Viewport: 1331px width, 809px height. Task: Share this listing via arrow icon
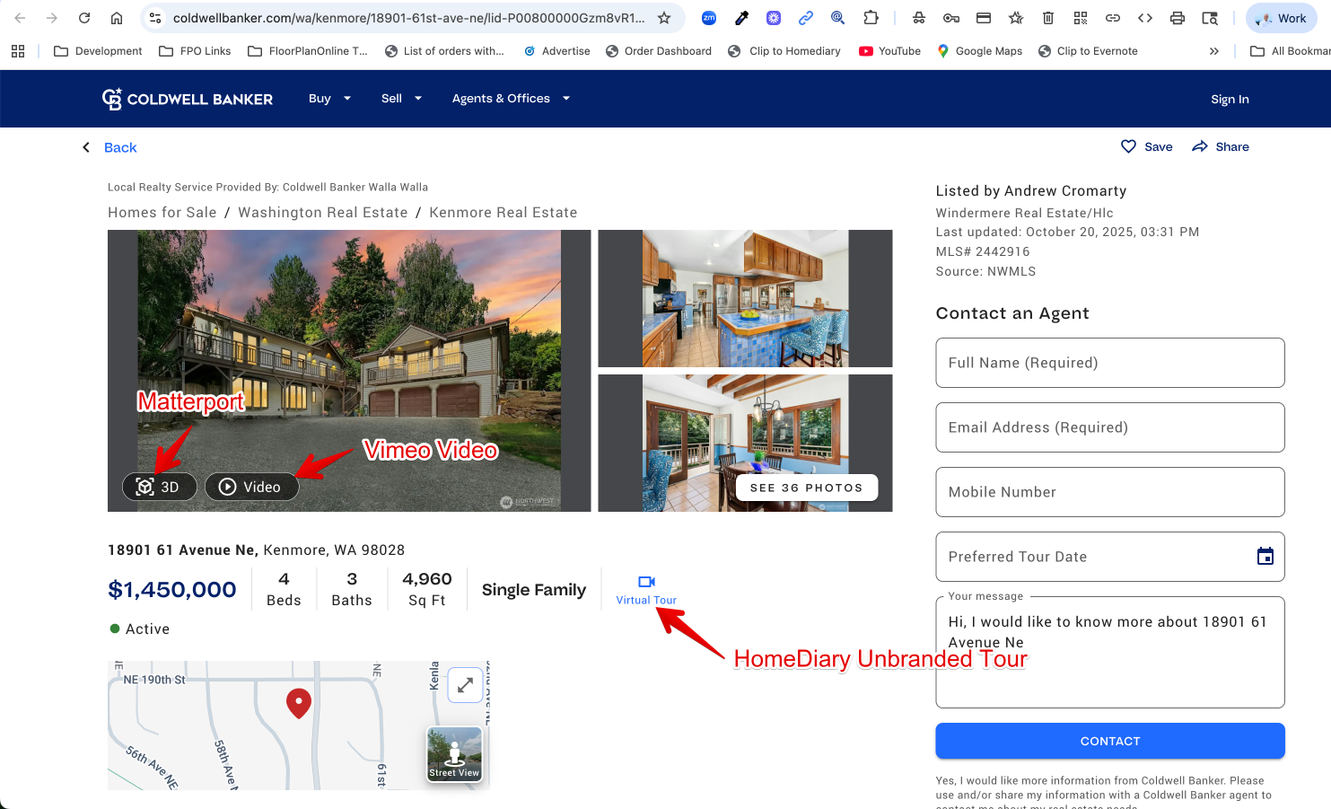tap(1200, 146)
